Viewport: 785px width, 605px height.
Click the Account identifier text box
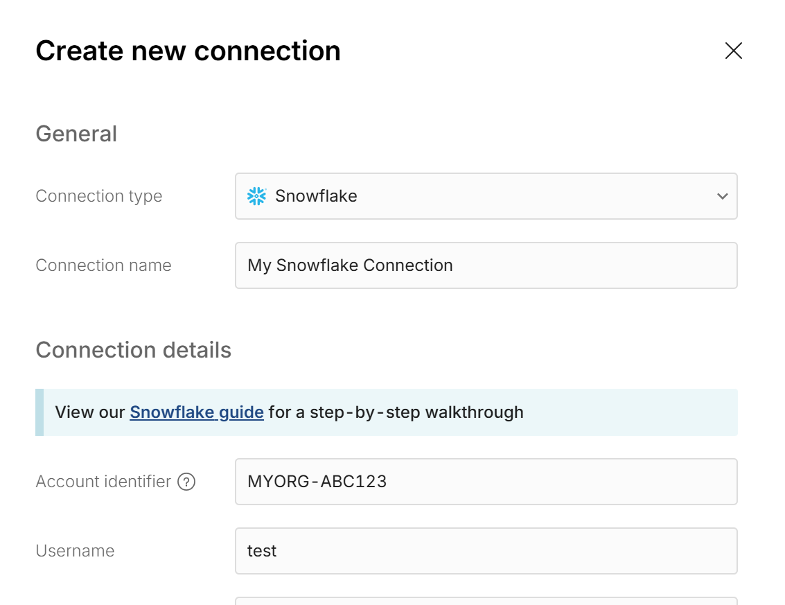pos(485,481)
